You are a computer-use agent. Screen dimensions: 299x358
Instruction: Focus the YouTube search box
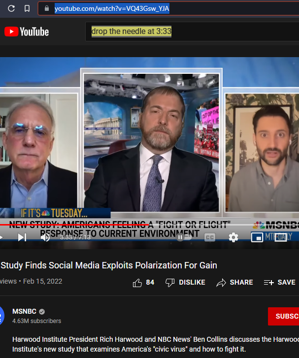[x=192, y=32]
